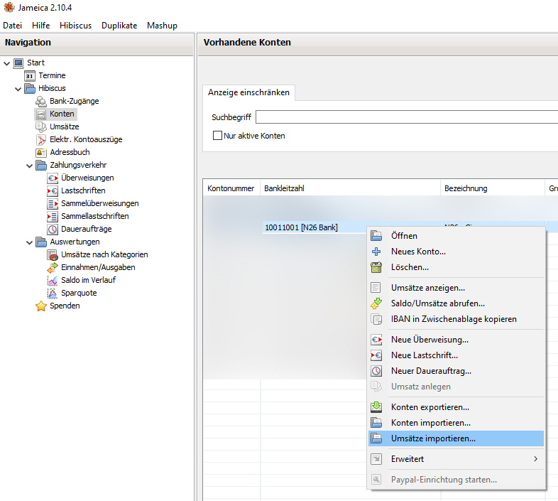Screen dimensions: 558x501
Task: Sort by Bezeichnung column header
Action: pos(493,188)
